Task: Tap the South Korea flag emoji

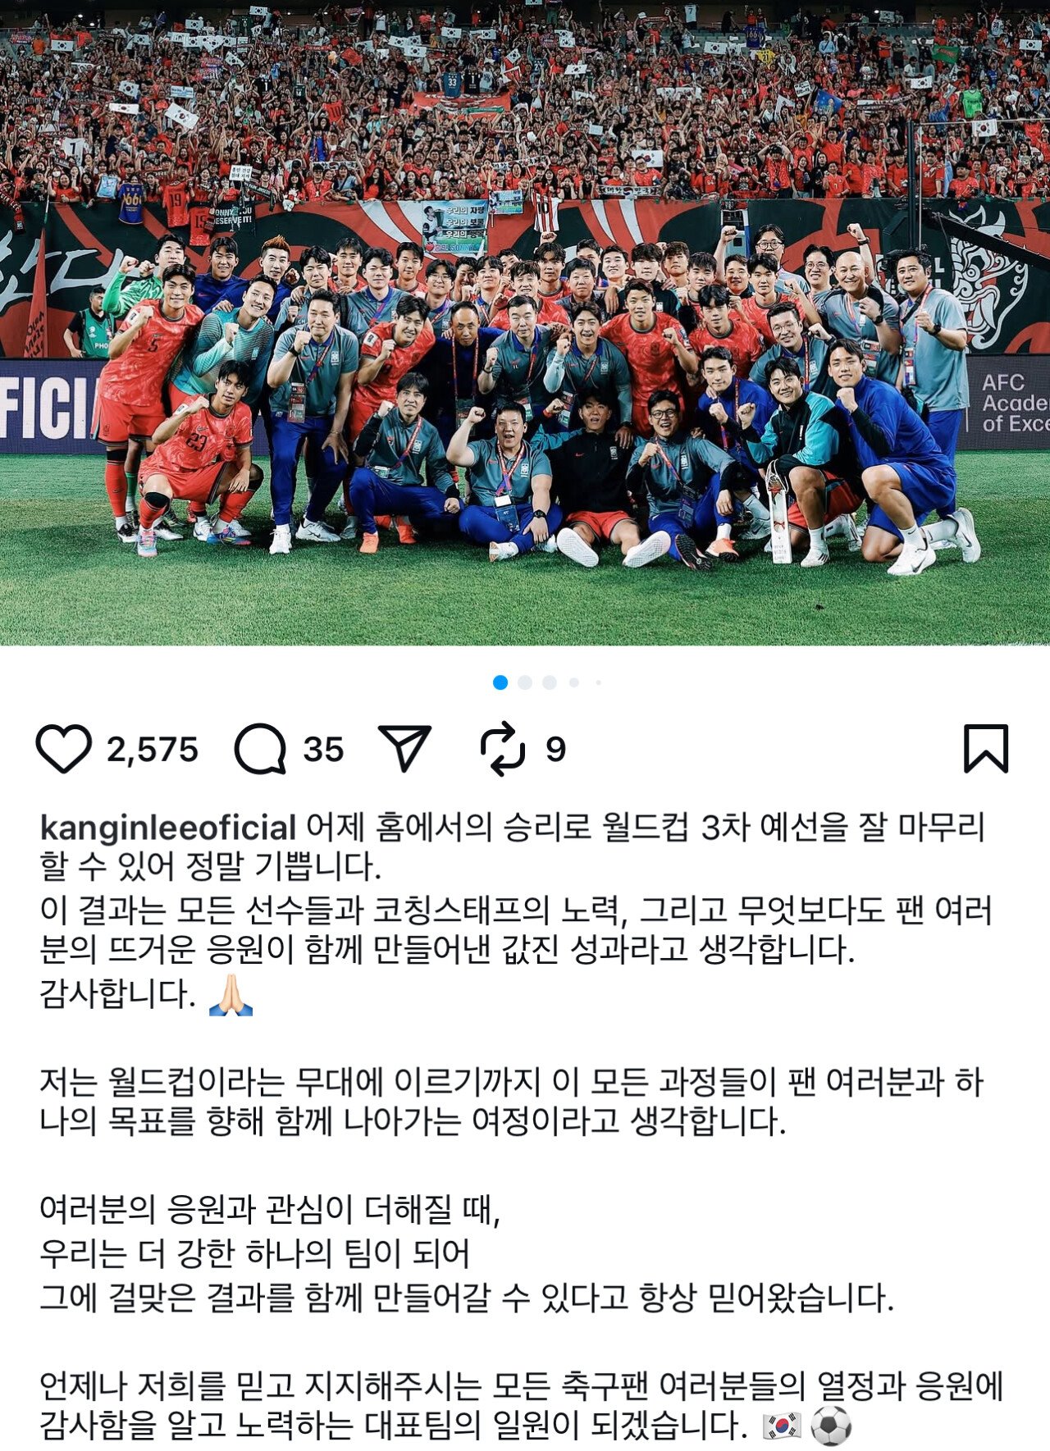Action: click(x=782, y=1427)
